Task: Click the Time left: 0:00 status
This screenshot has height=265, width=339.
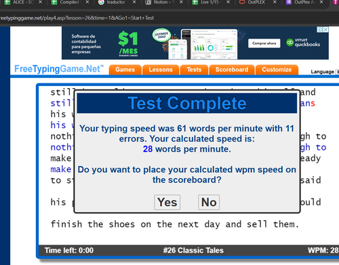Action: [69, 250]
